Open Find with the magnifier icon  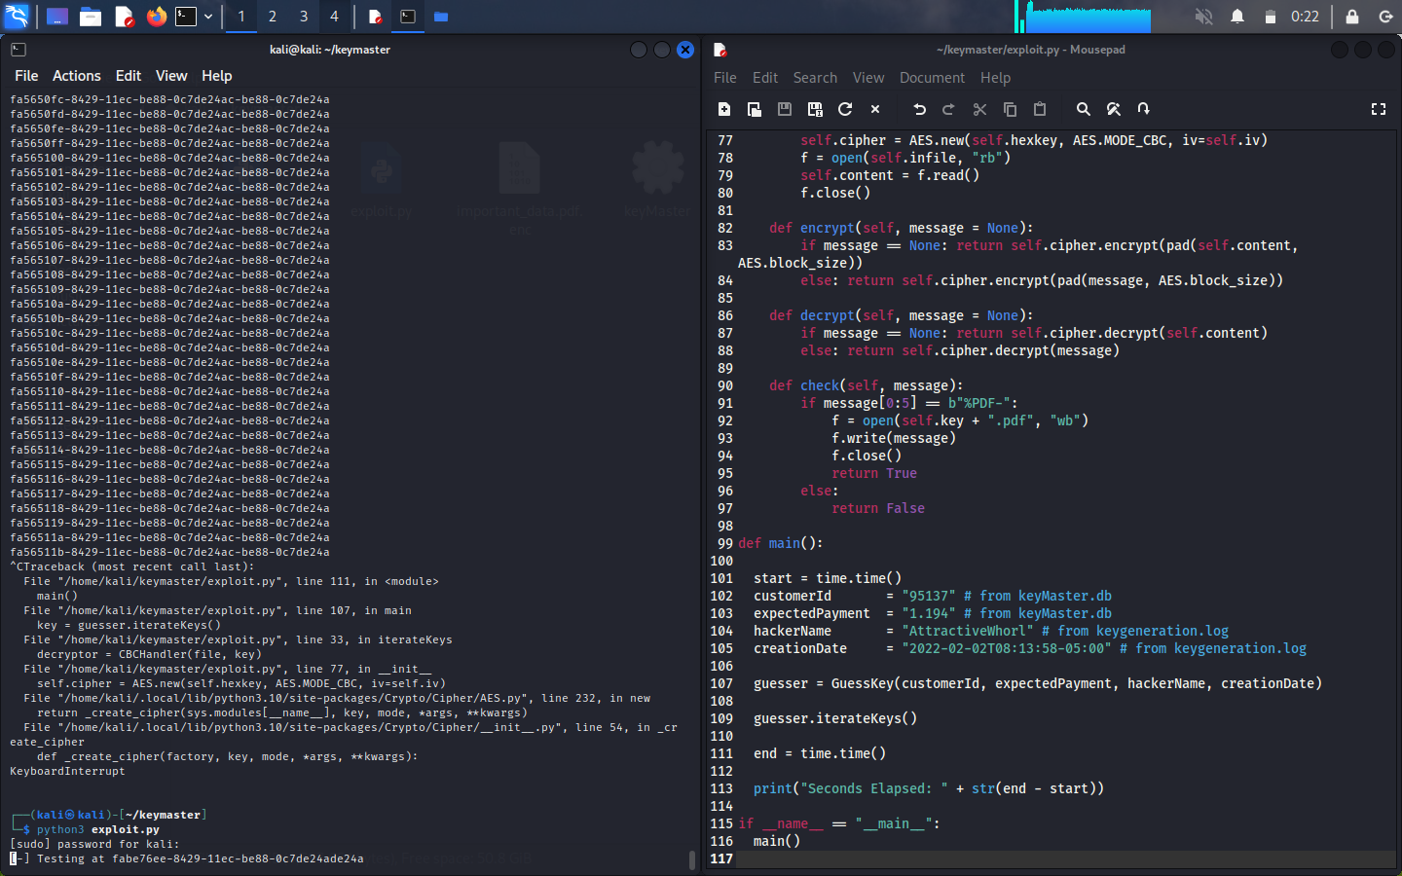1084,109
